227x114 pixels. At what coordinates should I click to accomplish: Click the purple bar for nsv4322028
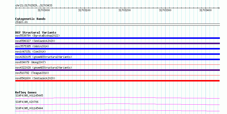click(117, 70)
